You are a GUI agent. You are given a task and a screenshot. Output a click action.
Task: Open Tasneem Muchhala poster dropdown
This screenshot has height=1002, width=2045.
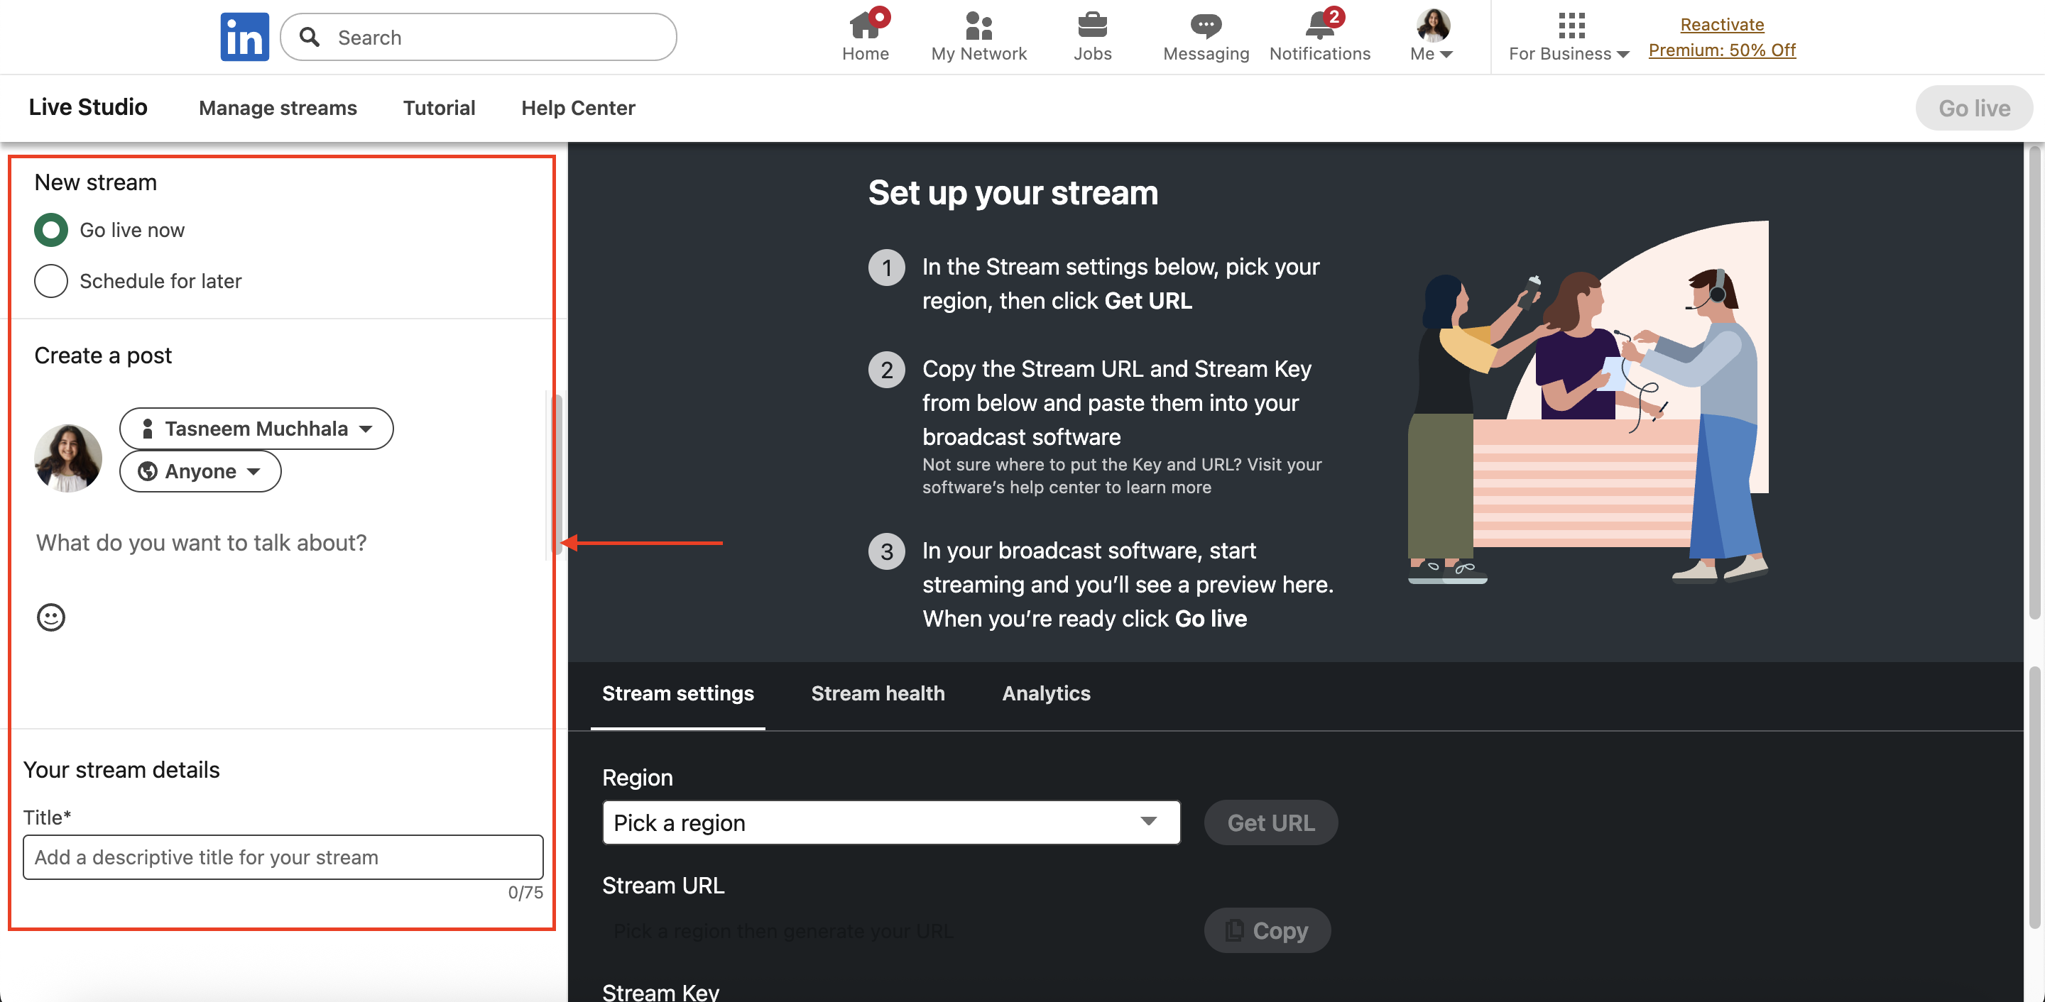256,429
